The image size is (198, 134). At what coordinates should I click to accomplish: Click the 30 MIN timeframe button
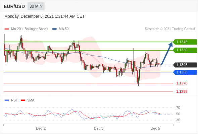click(x=36, y=6)
